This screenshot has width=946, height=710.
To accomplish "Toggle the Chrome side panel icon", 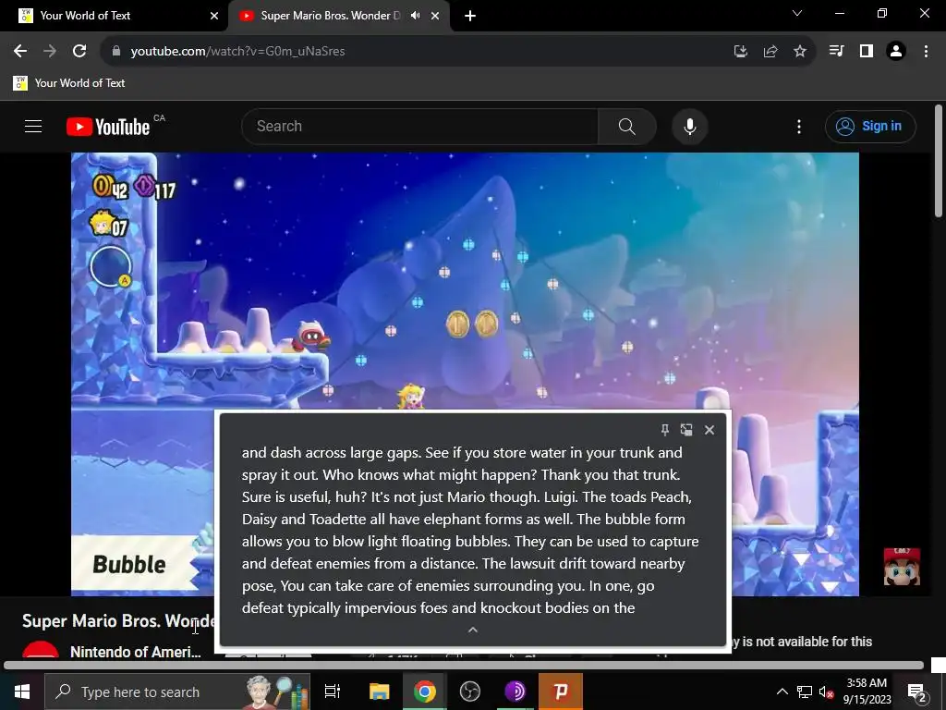I will point(867,52).
